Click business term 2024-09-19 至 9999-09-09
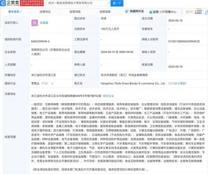Viewport: 208px width, 174px height. pyautogui.click(x=117, y=52)
